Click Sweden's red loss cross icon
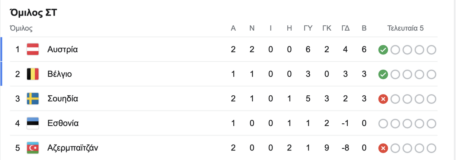 tap(383, 99)
